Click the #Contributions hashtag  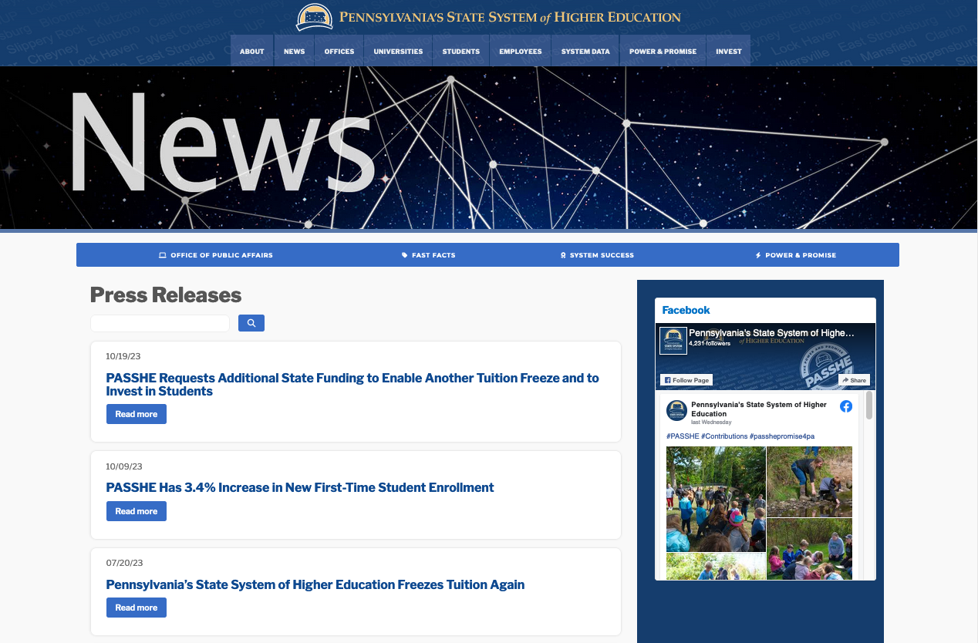pyautogui.click(x=724, y=436)
